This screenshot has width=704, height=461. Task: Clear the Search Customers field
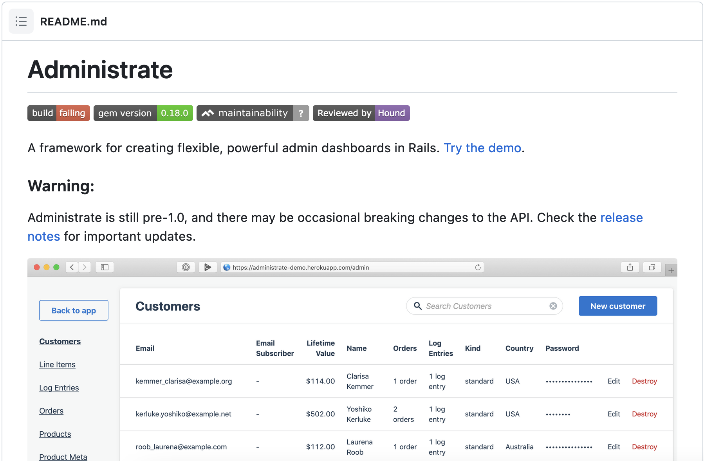pyautogui.click(x=553, y=306)
